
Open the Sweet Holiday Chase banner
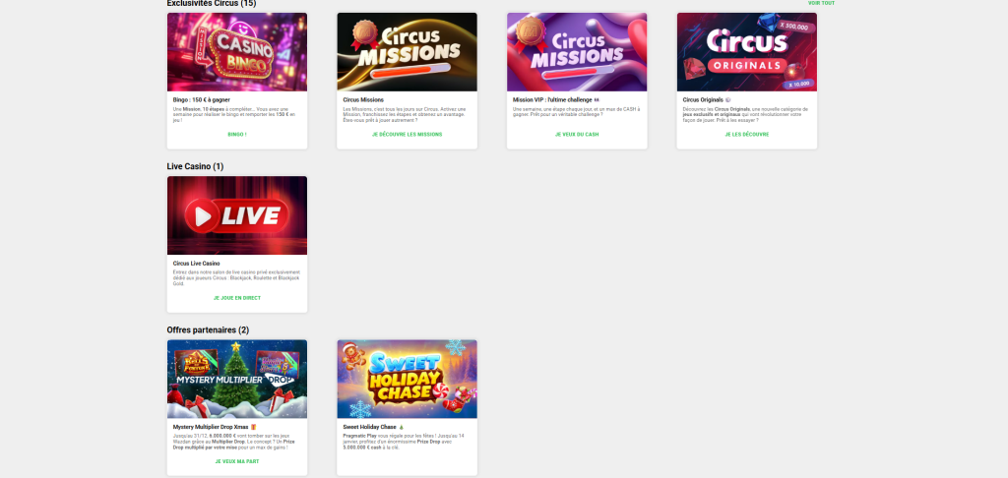click(407, 379)
